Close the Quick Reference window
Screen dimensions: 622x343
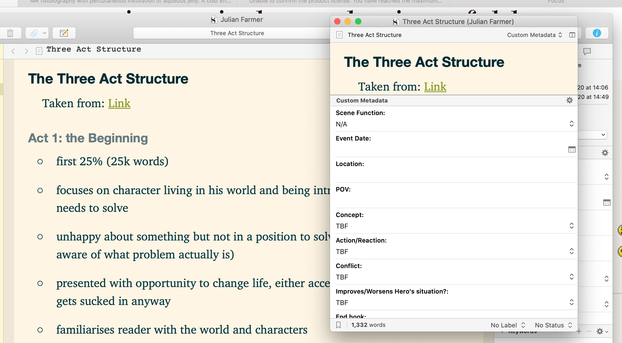(x=337, y=21)
